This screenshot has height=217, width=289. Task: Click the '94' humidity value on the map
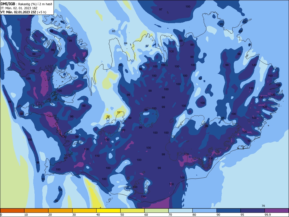pyautogui.click(x=240, y=31)
